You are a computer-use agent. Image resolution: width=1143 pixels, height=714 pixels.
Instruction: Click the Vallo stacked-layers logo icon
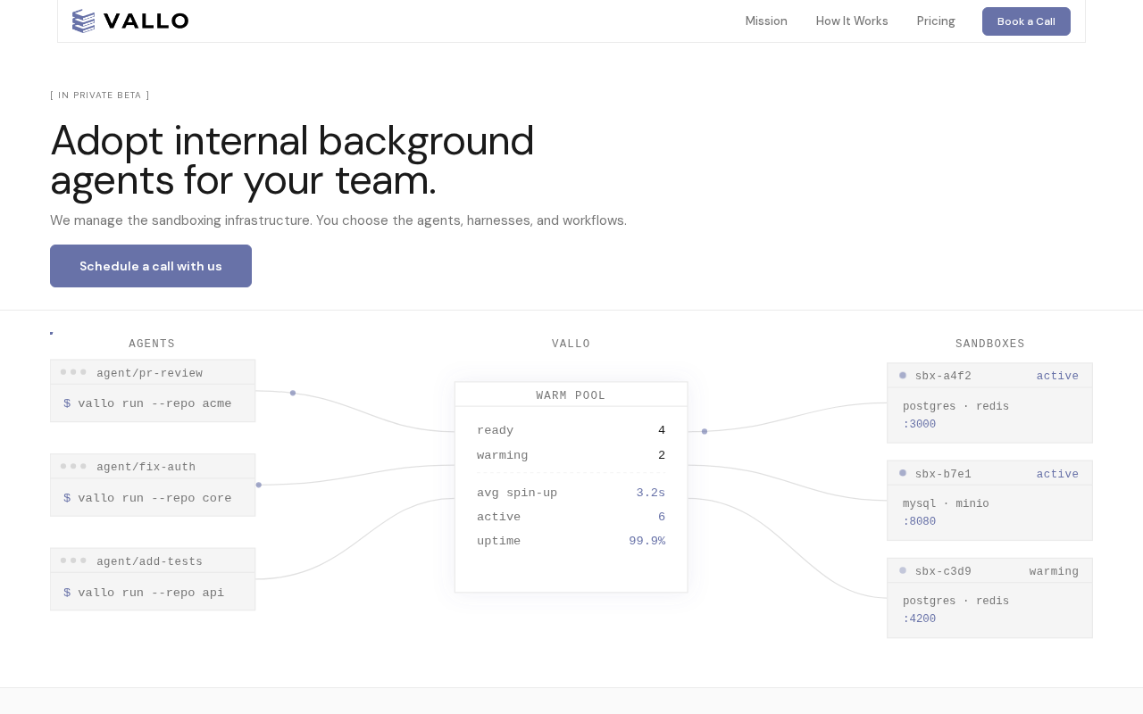pyautogui.click(x=83, y=21)
